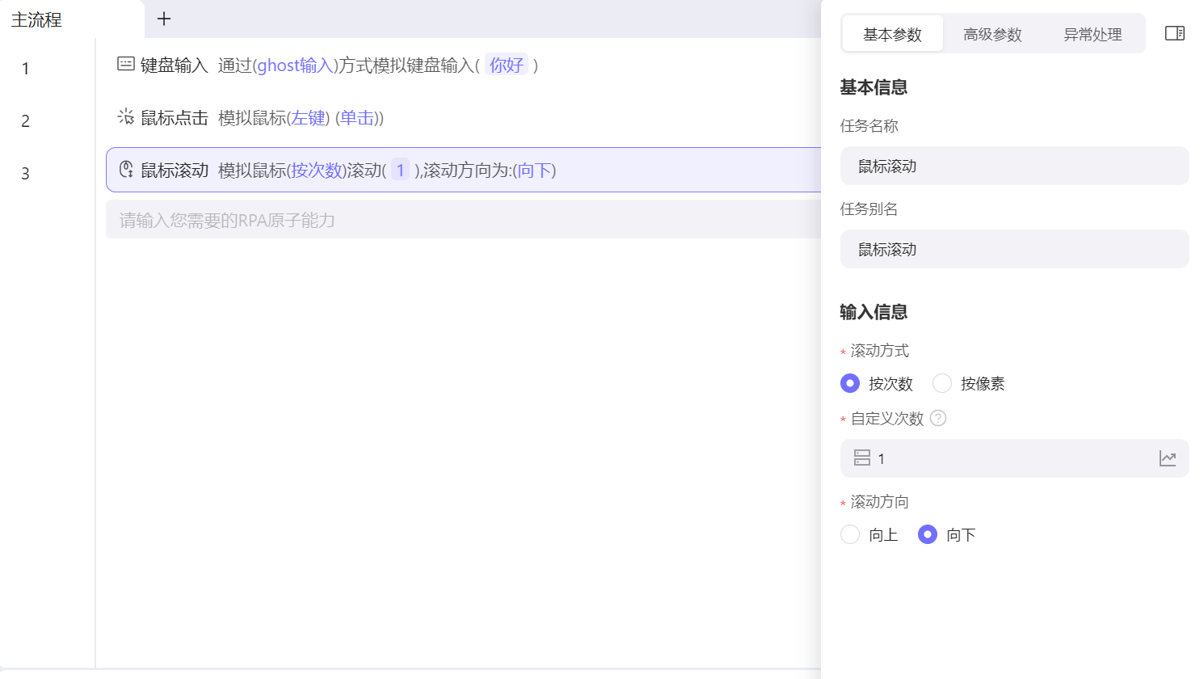Click the keyboard input step icon
Screen dimensions: 1204x679
(125, 64)
